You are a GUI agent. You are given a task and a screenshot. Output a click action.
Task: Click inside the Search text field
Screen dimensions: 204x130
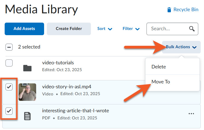tap(167, 29)
